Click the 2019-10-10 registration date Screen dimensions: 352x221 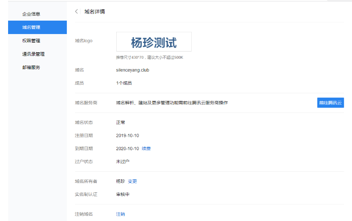point(127,135)
